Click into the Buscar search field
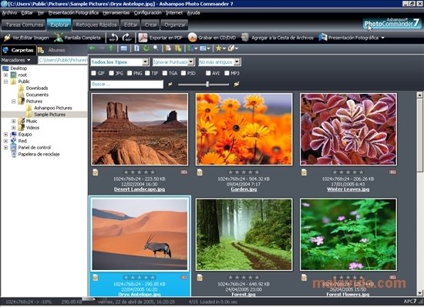424x307 pixels. 127,84
